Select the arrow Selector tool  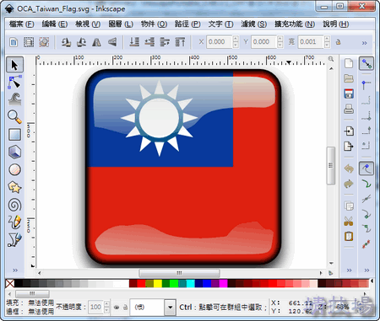tap(14, 65)
